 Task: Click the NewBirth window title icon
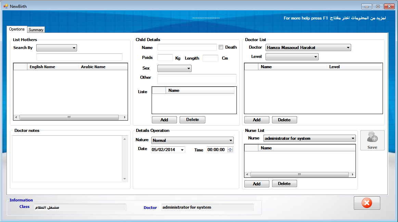[5, 6]
